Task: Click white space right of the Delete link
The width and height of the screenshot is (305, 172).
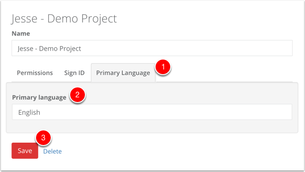Action: [175, 151]
